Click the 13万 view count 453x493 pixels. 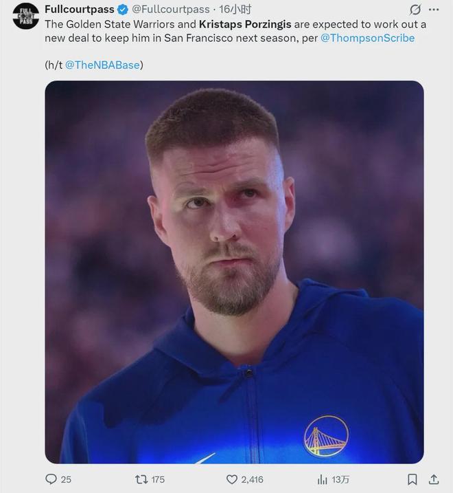340,479
